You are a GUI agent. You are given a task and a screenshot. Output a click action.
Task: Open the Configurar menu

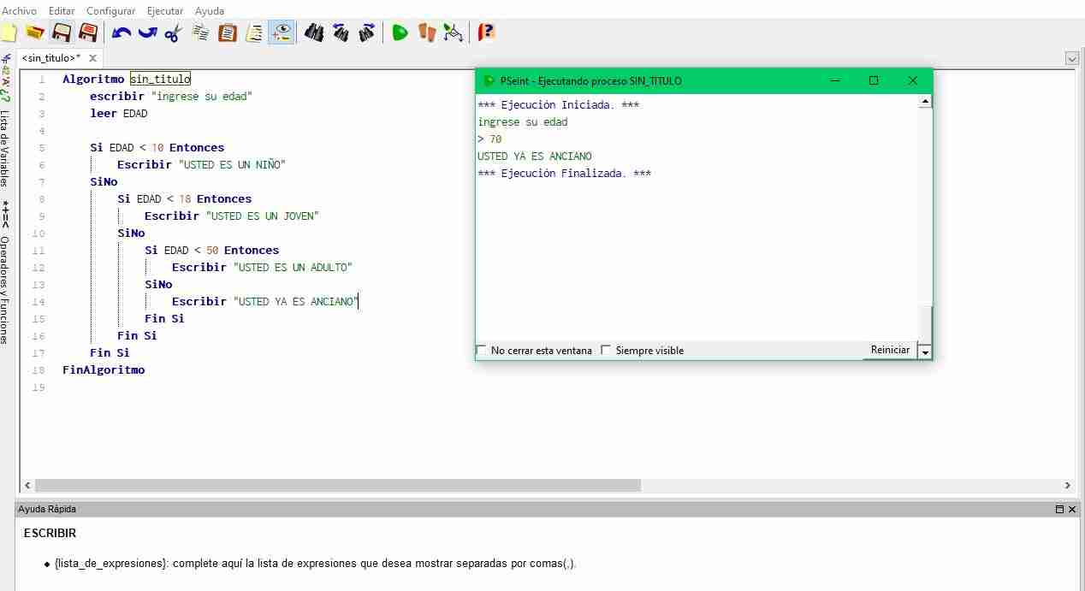click(x=110, y=11)
